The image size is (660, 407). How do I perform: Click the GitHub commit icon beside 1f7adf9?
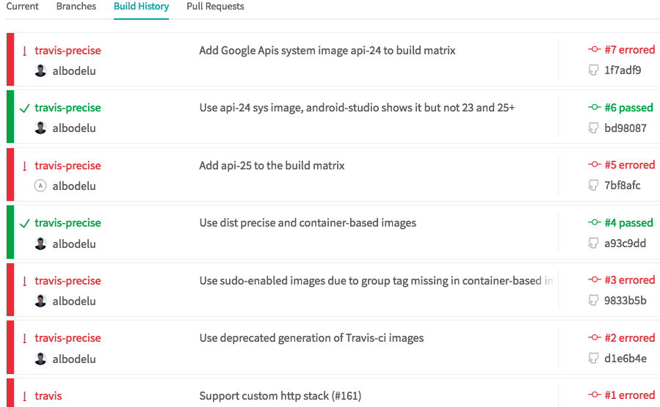594,70
